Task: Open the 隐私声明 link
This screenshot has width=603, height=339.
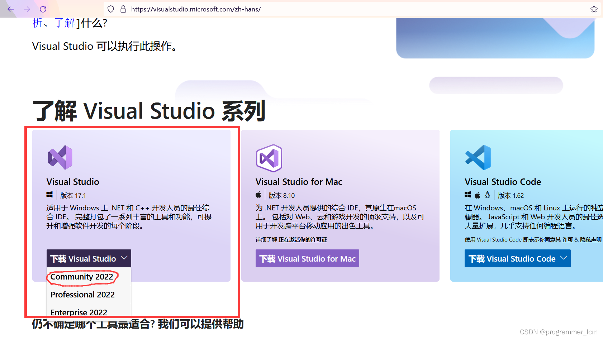Action: pos(591,240)
